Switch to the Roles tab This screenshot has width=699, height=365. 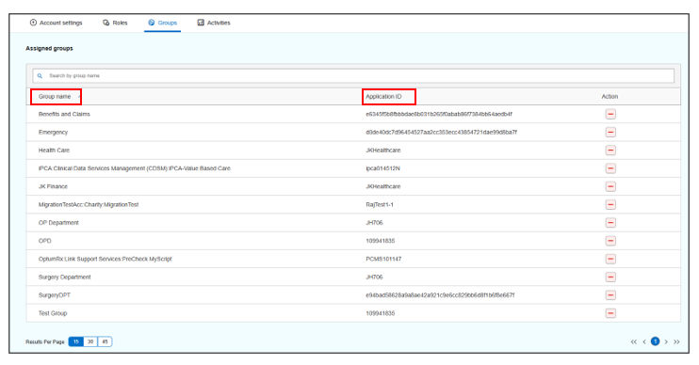pyautogui.click(x=115, y=23)
